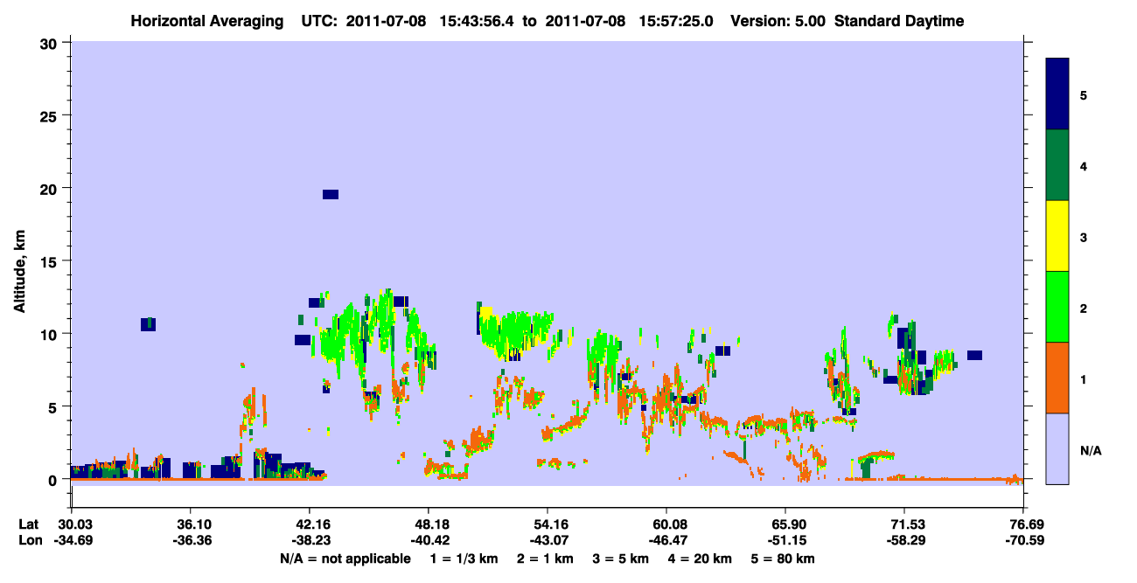The width and height of the screenshot is (1137, 583).
Task: Click the 'Lat' row label
Action: 28,524
